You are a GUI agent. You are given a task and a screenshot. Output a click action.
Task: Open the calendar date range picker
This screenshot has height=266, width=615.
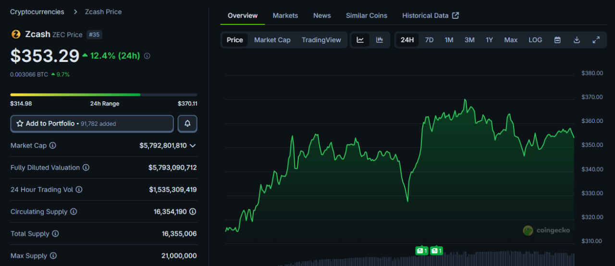pyautogui.click(x=557, y=40)
